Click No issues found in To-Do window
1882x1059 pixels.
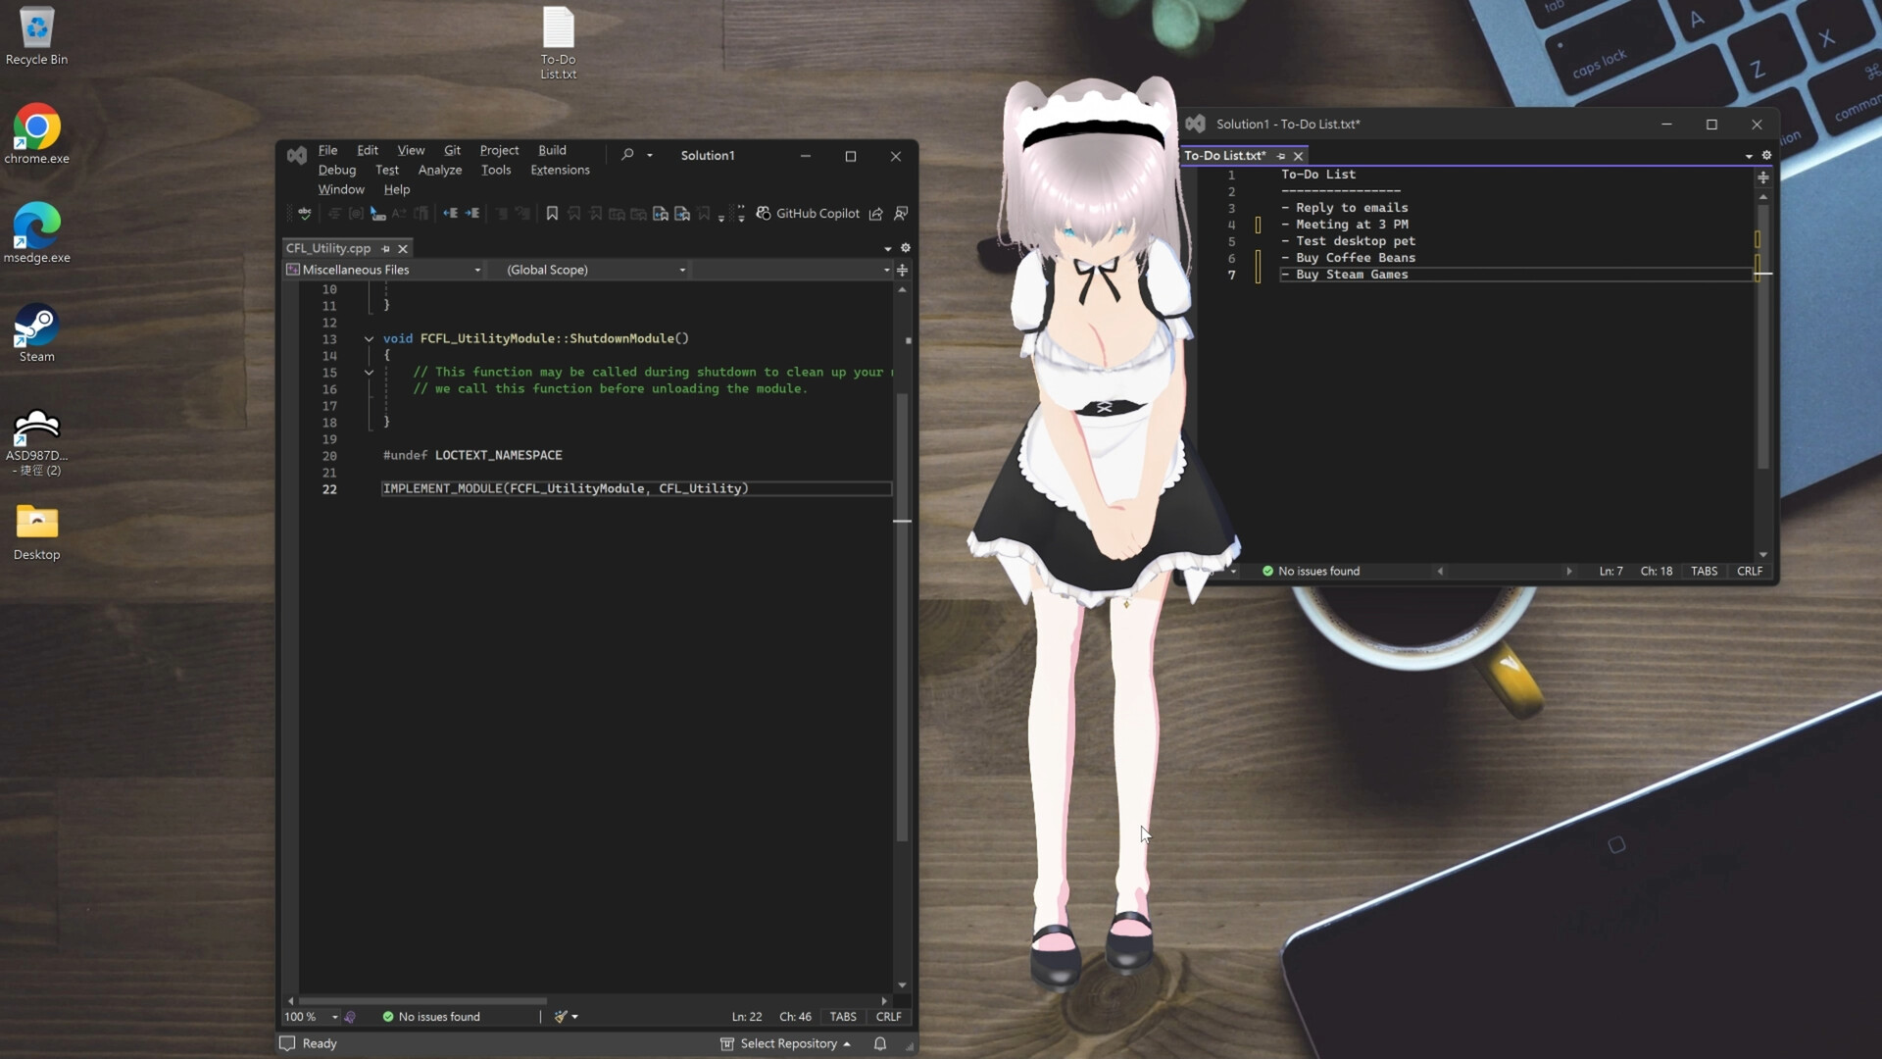coord(1312,571)
